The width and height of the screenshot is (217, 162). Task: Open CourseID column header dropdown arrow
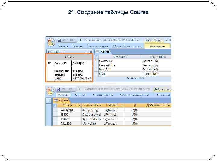click(x=80, y=106)
